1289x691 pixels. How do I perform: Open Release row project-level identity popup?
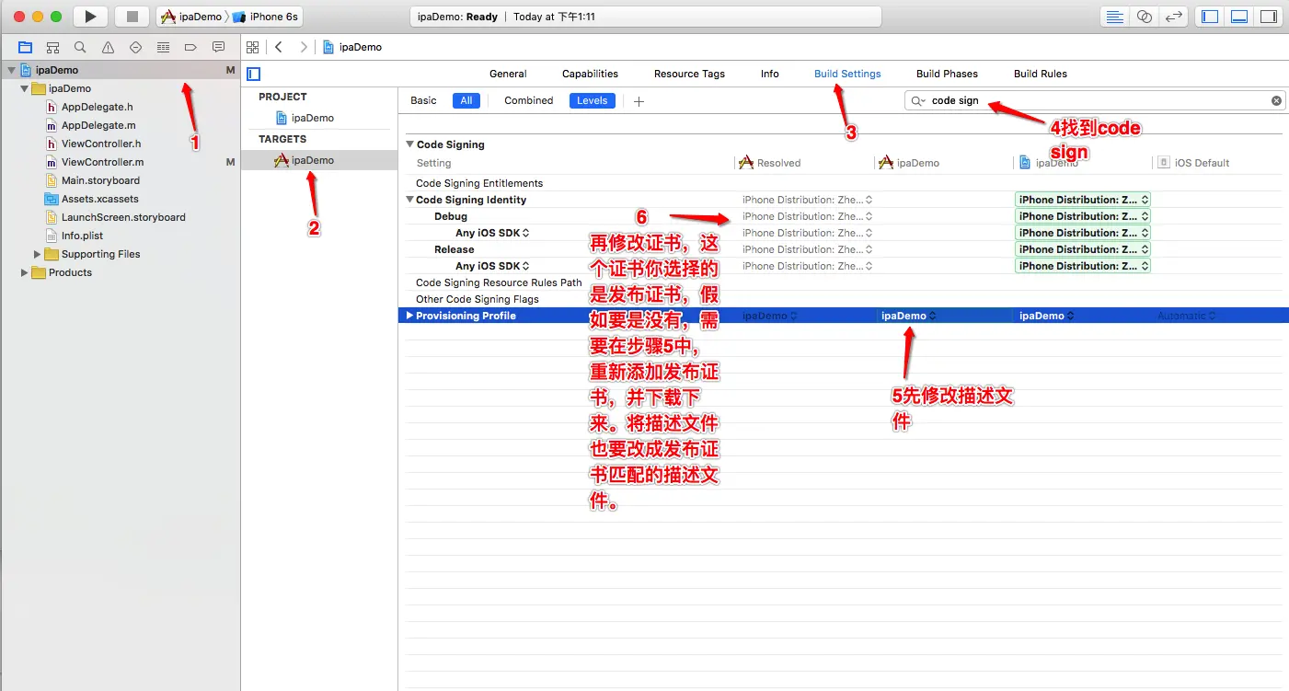pyautogui.click(x=1083, y=249)
